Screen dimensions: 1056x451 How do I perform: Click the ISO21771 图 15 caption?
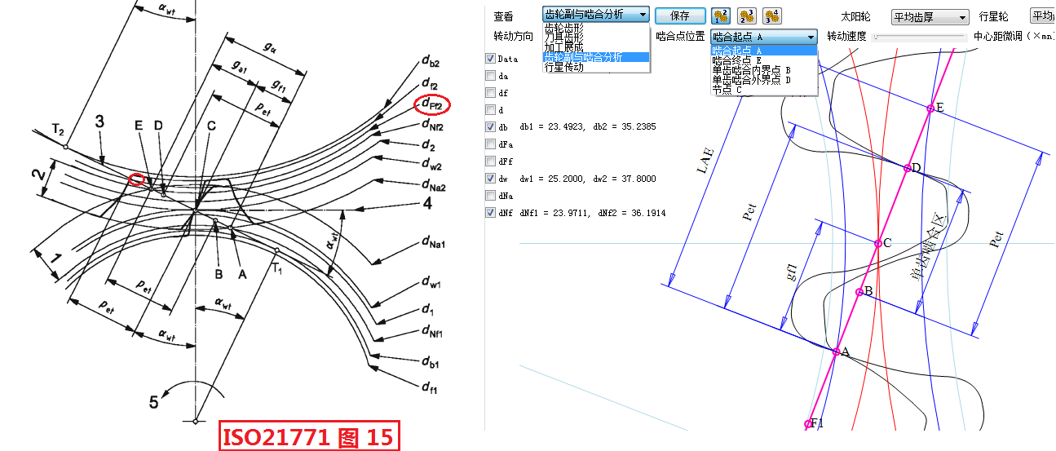310,436
